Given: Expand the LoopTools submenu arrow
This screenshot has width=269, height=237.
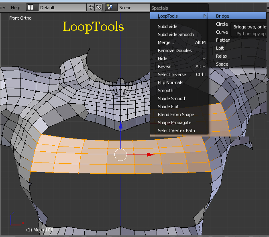Looking at the screenshot, I should pyautogui.click(x=204, y=16).
